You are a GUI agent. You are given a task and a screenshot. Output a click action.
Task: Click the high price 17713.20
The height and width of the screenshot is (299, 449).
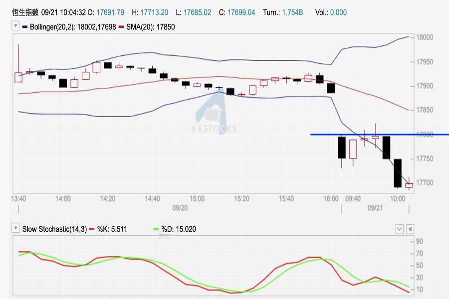(x=154, y=12)
